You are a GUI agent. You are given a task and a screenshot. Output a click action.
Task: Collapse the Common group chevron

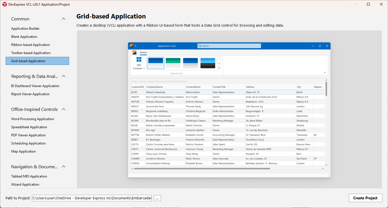[x=64, y=19]
